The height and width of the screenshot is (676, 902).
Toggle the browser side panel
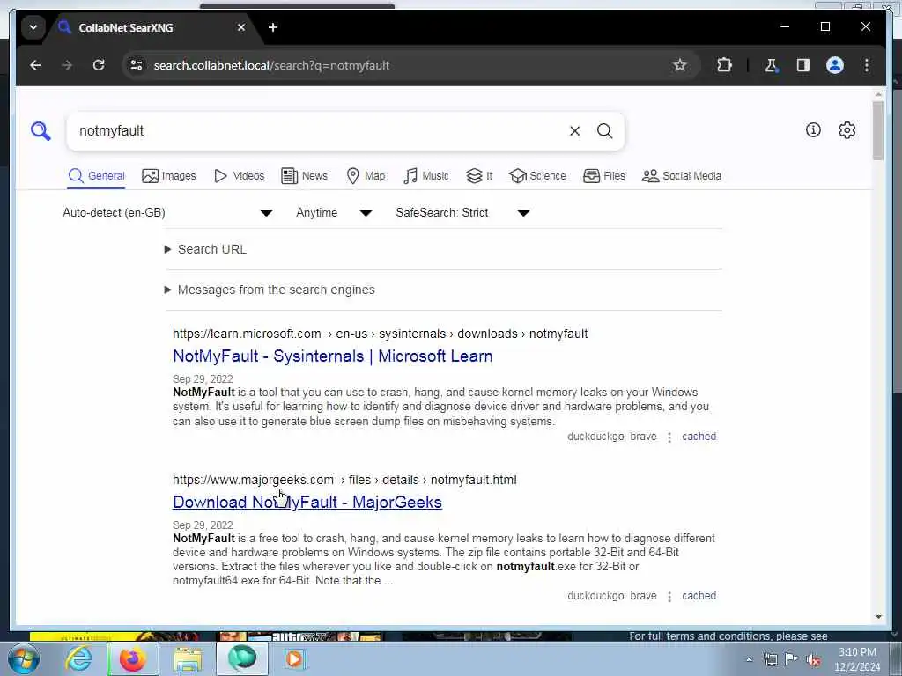(803, 65)
